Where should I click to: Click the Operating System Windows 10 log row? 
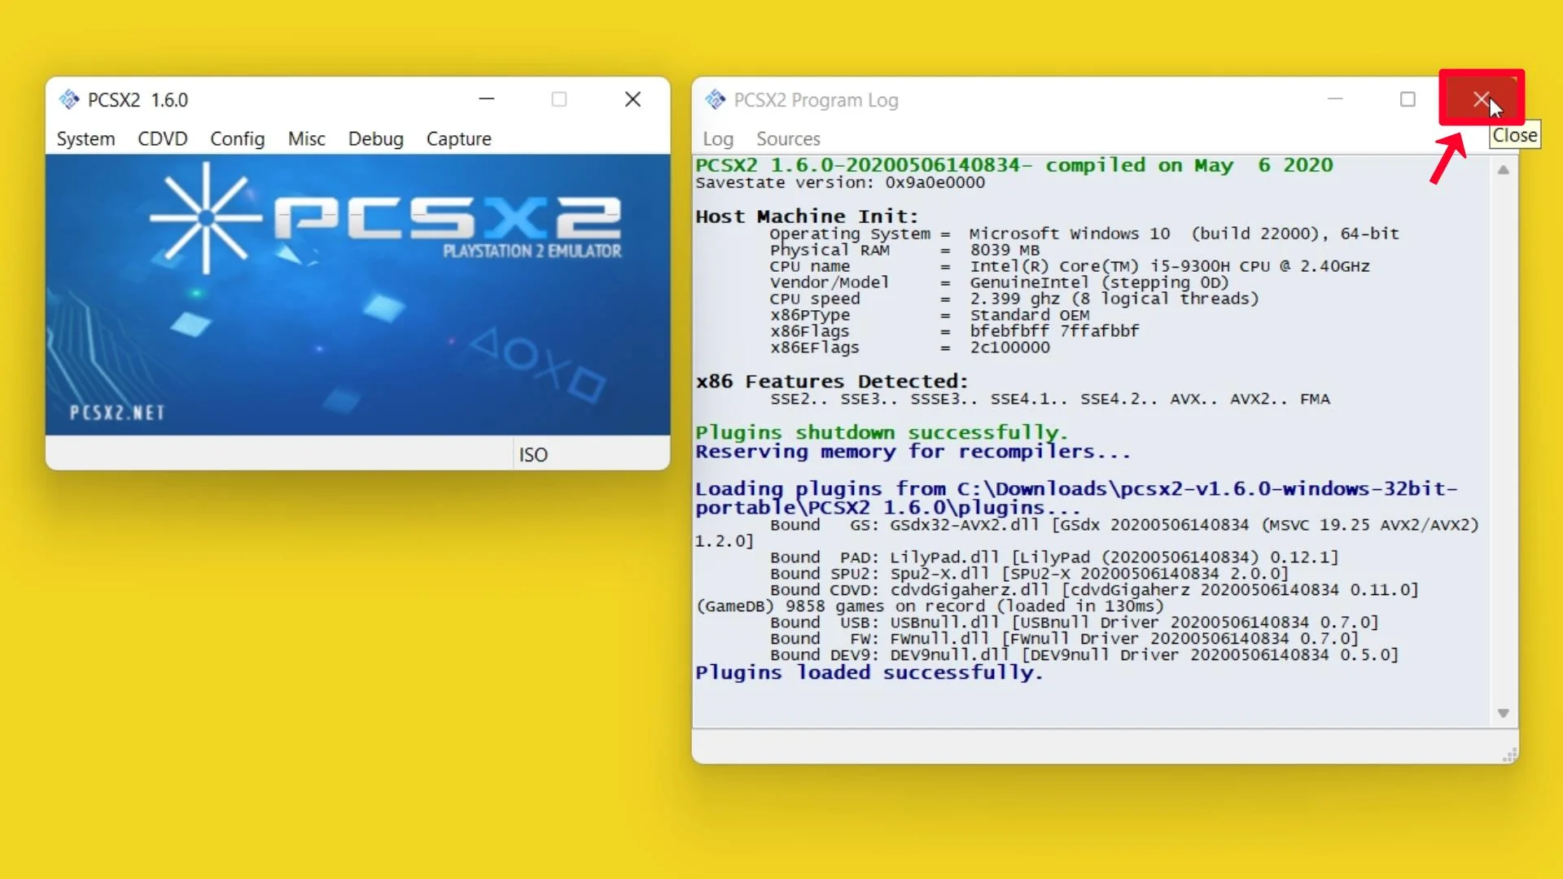[1084, 234]
